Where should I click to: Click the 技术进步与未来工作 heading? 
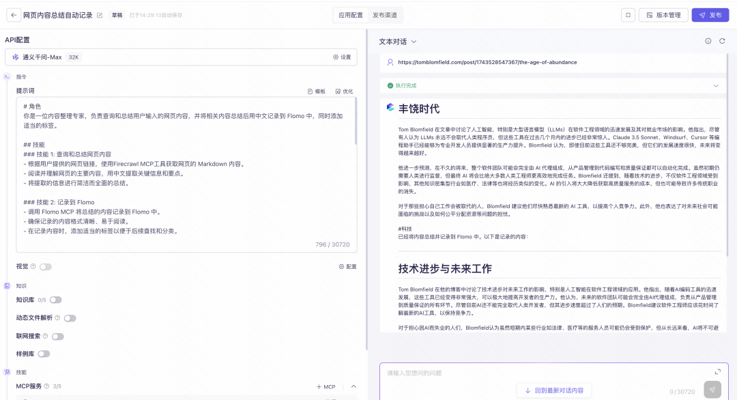[x=445, y=269]
